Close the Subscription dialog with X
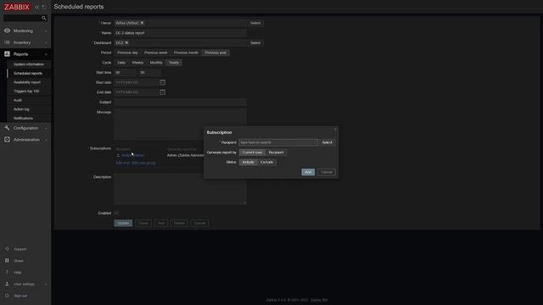This screenshot has height=305, width=543. point(335,130)
